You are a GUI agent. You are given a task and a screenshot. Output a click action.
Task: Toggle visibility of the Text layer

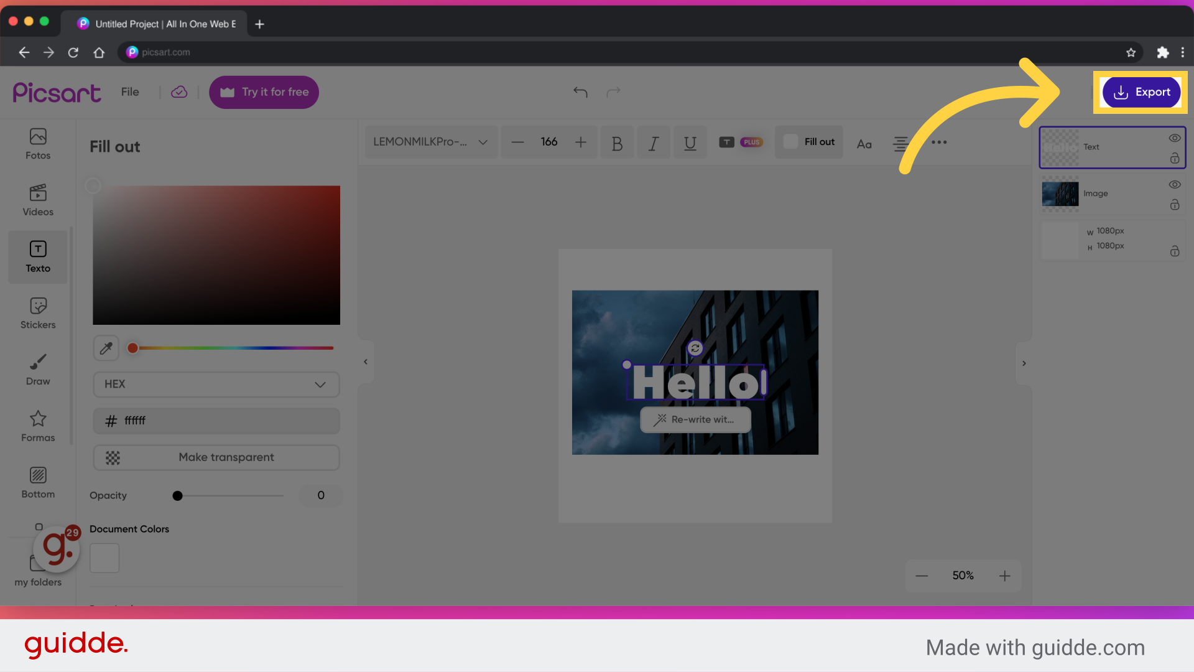click(x=1175, y=138)
